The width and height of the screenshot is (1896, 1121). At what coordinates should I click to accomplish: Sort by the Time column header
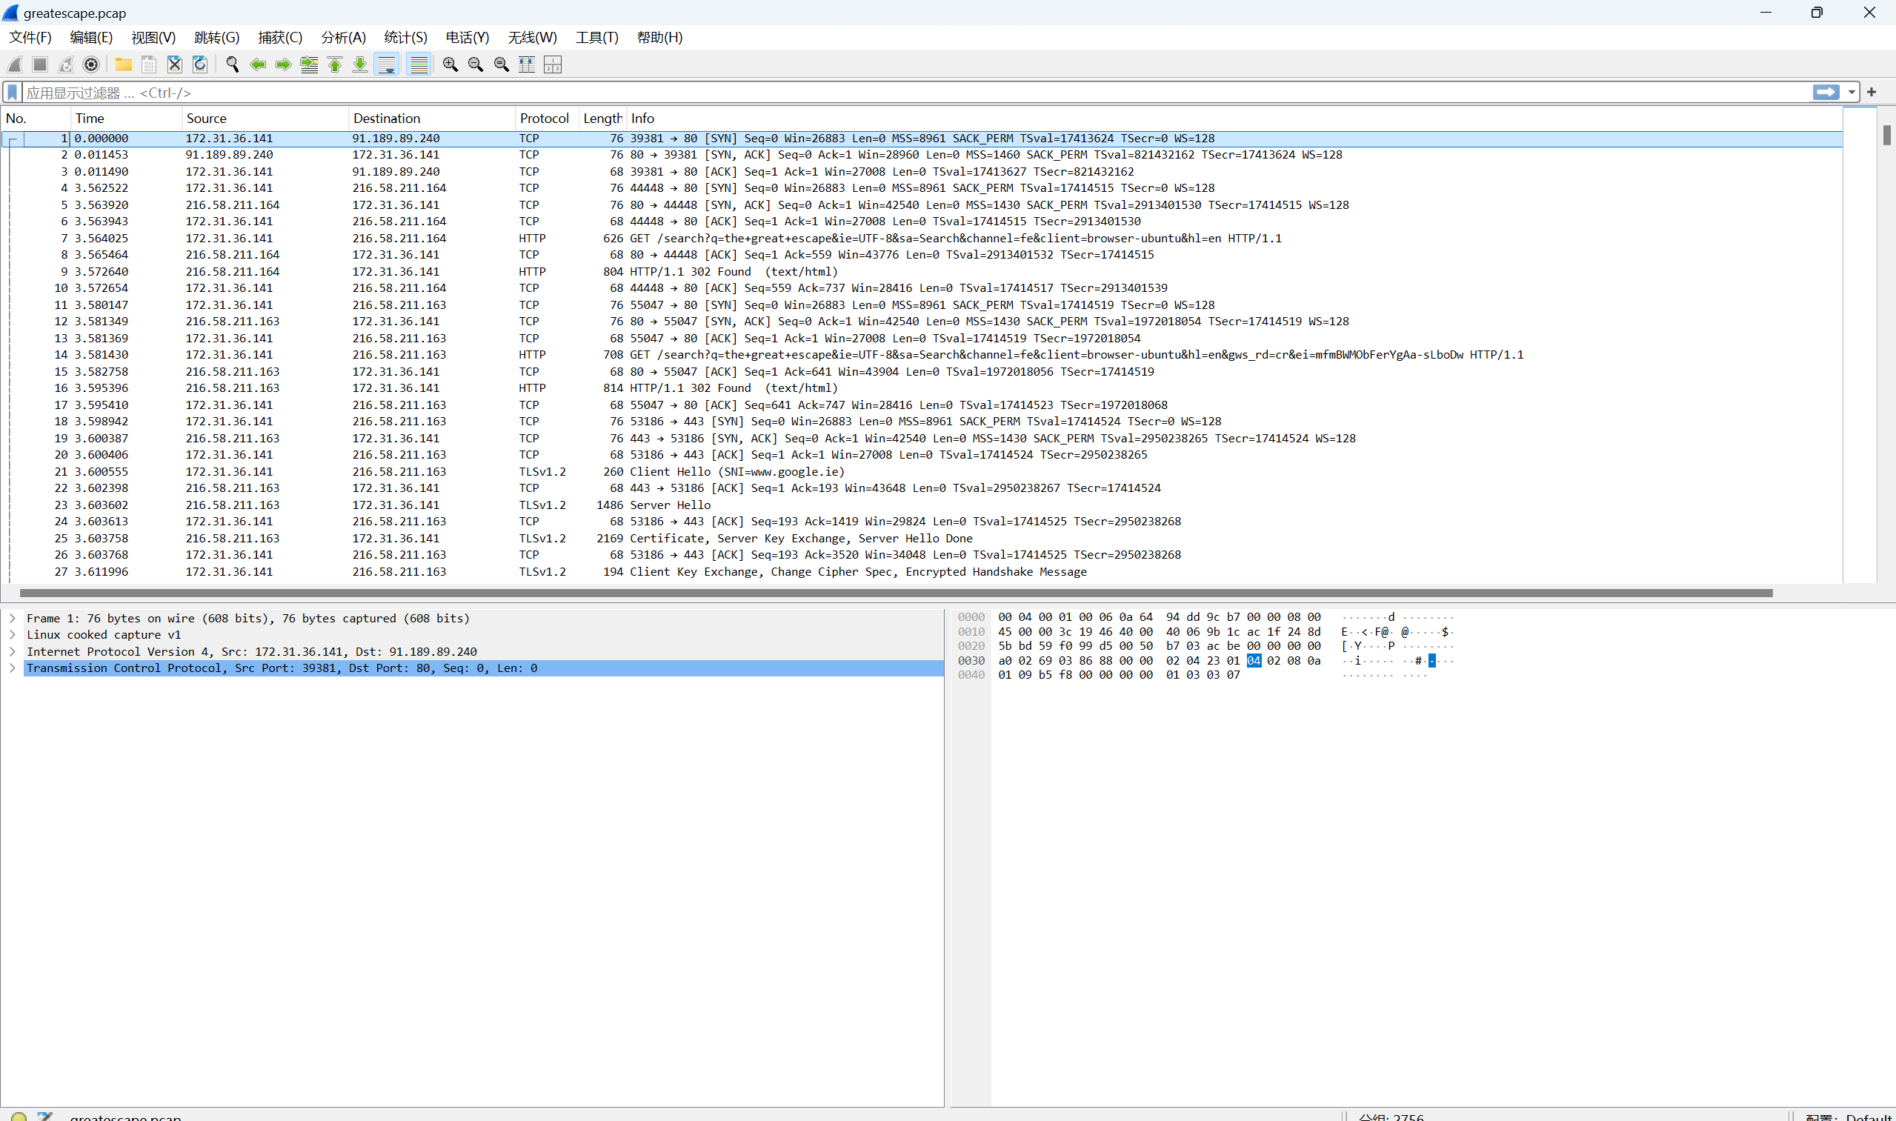click(126, 119)
